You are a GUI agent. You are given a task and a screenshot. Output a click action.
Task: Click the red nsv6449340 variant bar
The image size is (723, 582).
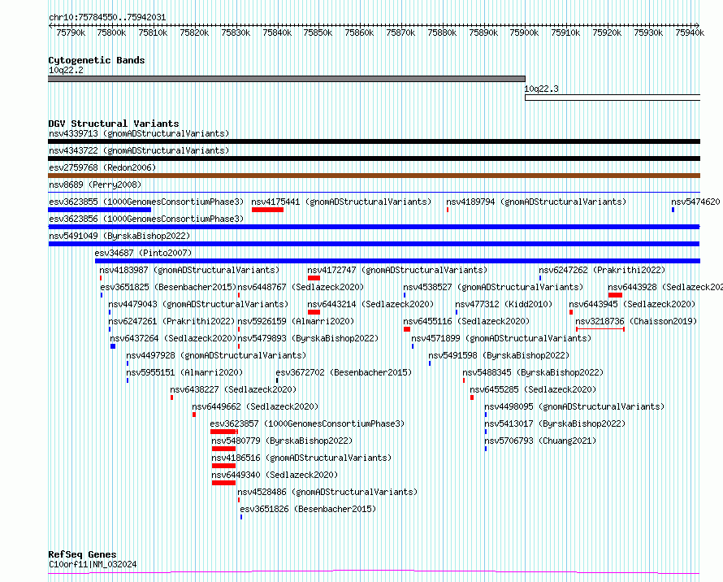coord(223,483)
